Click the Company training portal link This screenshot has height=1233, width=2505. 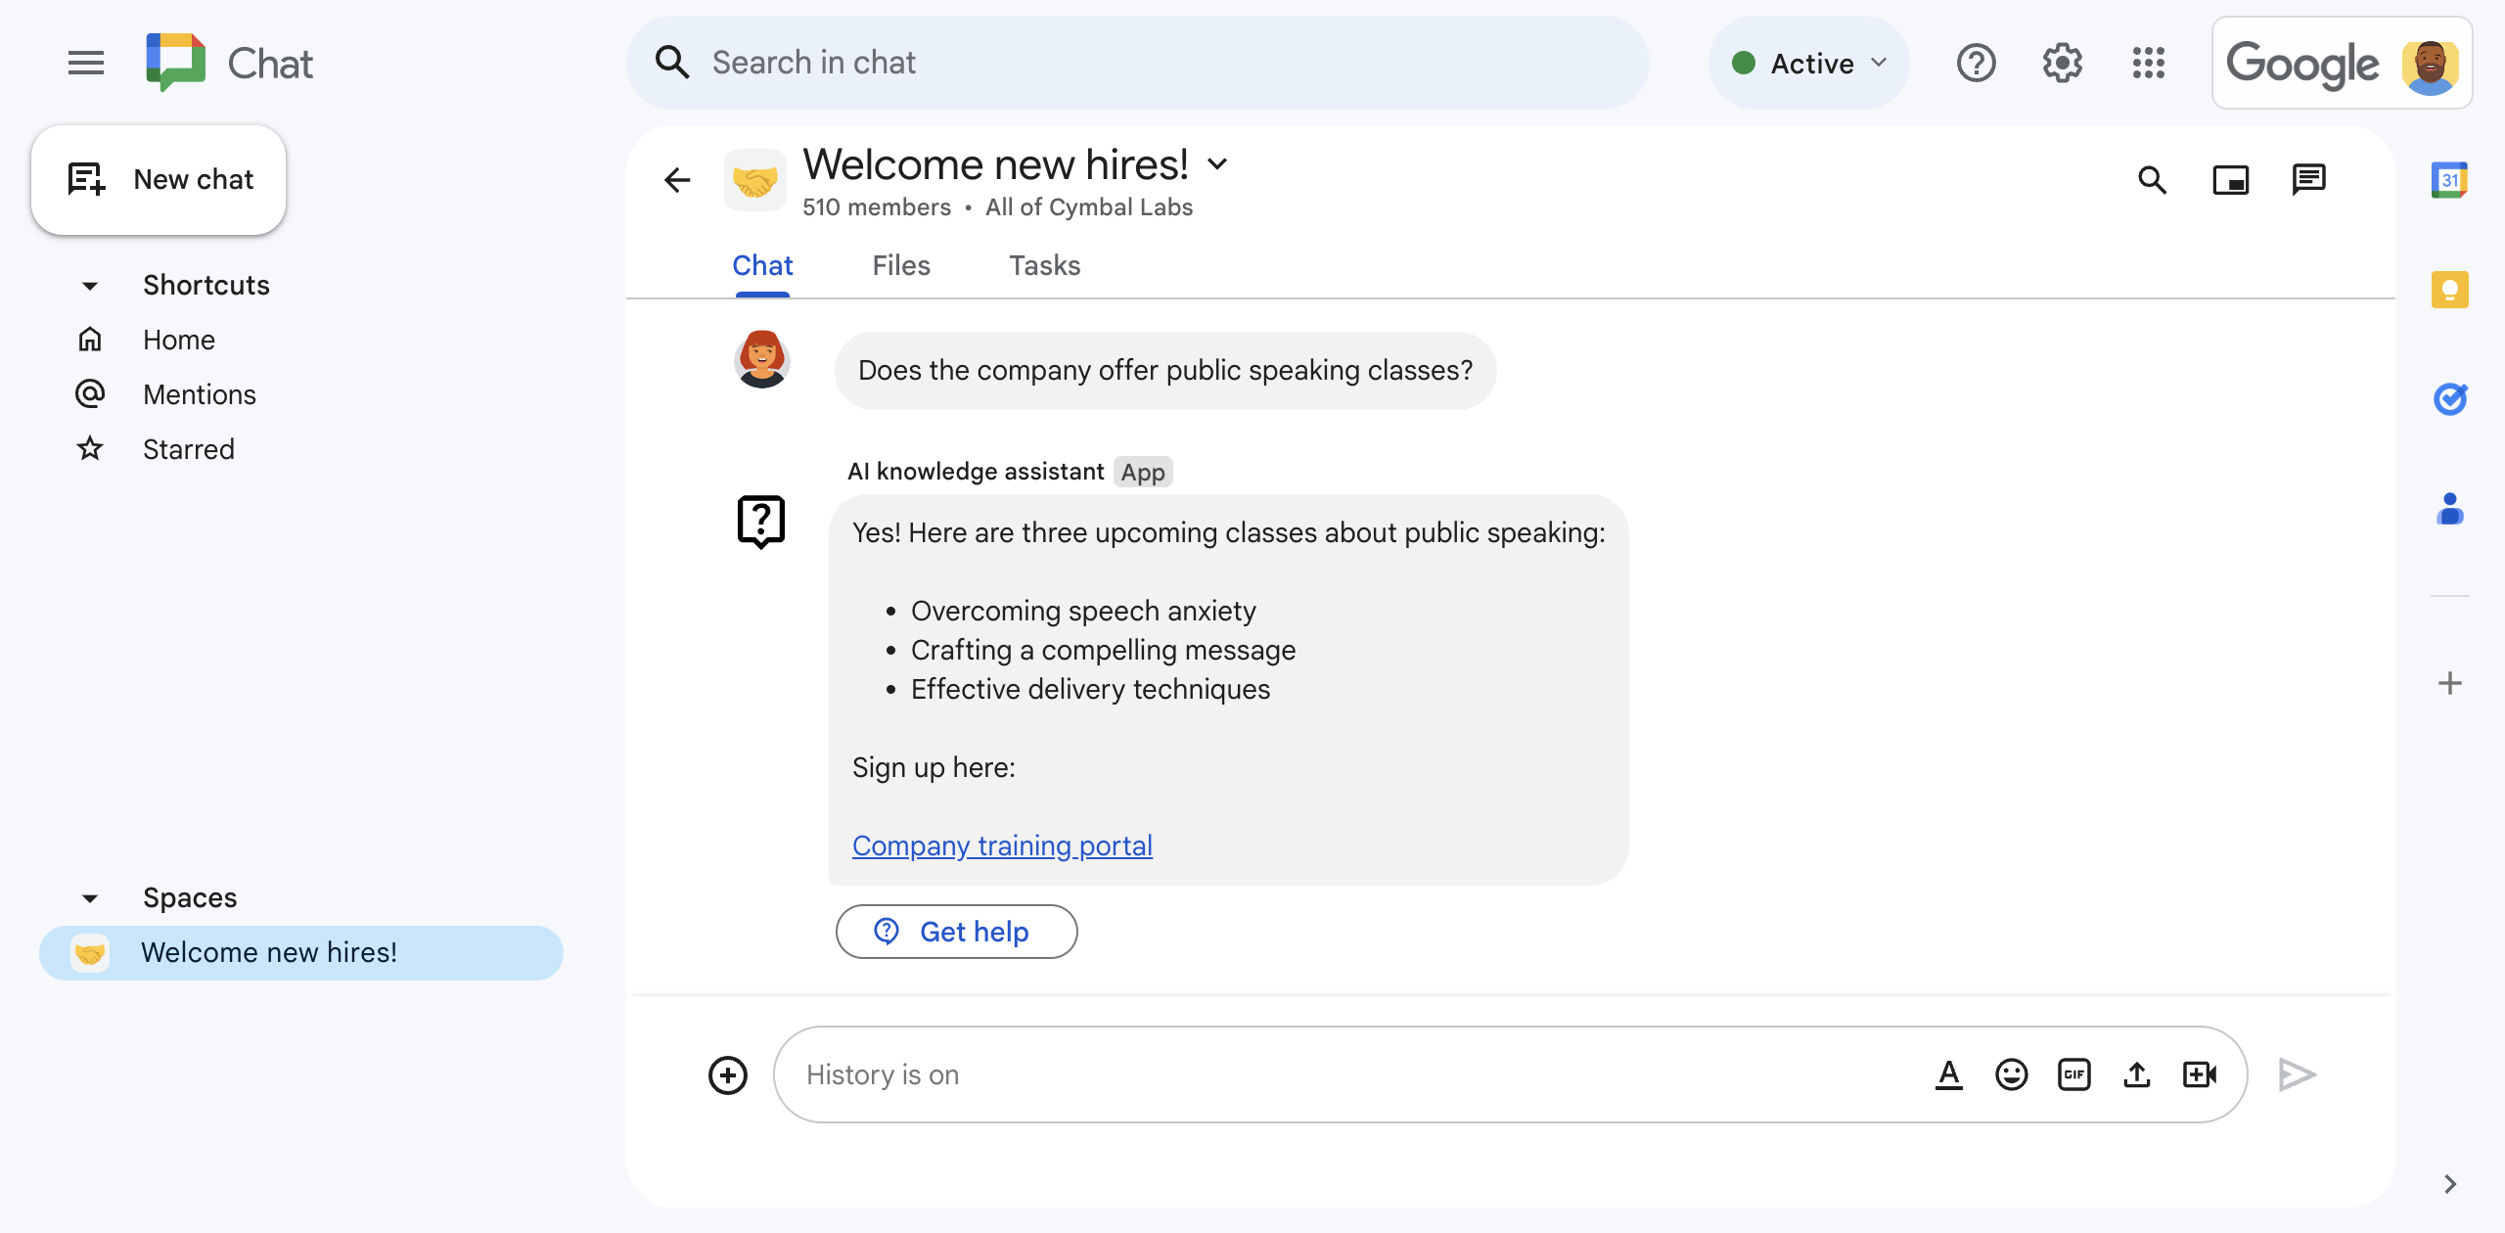[x=1002, y=845]
